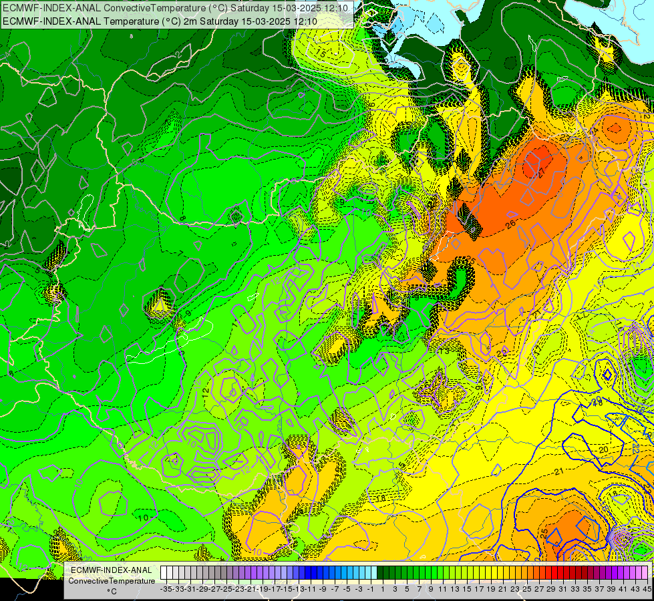Click the 3 contour label in dark green

19,145
